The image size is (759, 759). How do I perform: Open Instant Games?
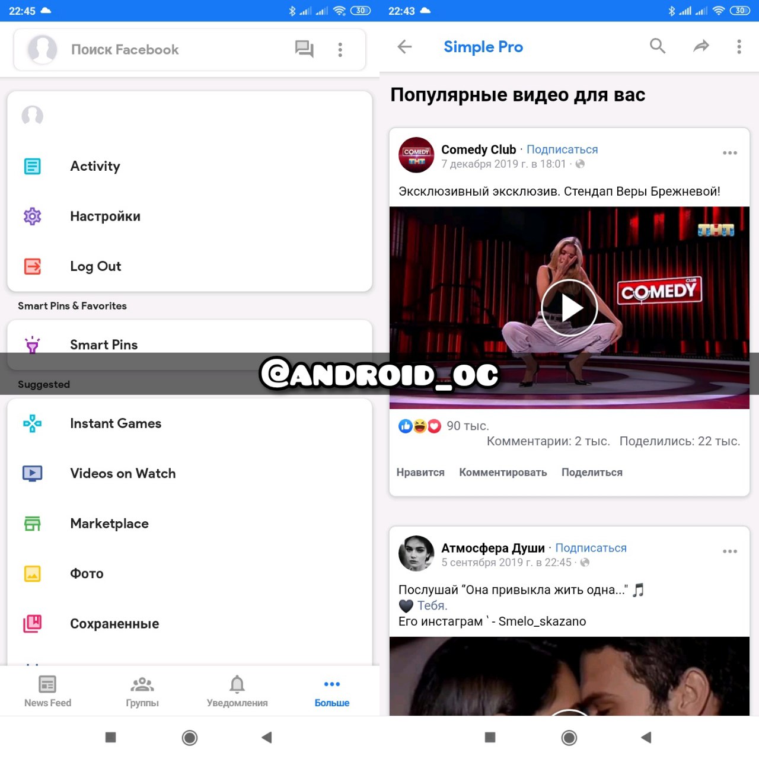coord(190,423)
